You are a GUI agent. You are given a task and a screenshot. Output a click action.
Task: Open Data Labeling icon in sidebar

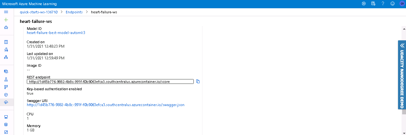pos(6,132)
